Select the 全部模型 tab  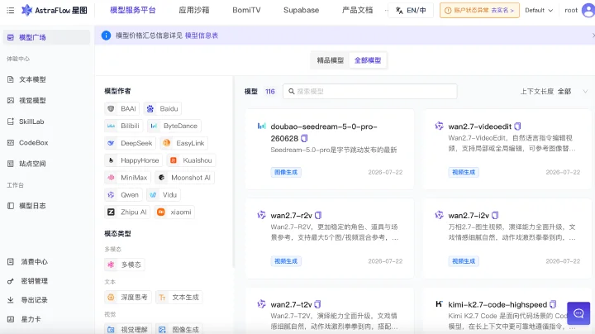tap(368, 60)
